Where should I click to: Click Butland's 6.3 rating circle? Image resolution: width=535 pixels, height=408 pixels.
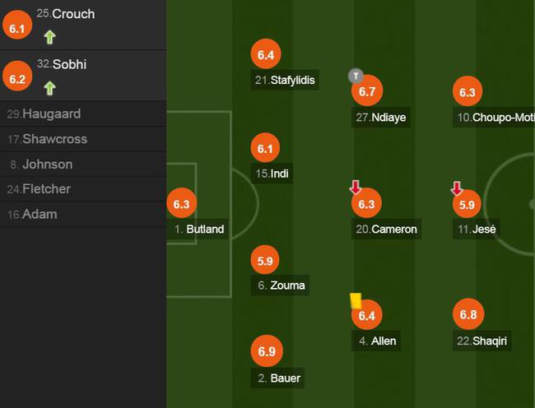[x=181, y=204]
